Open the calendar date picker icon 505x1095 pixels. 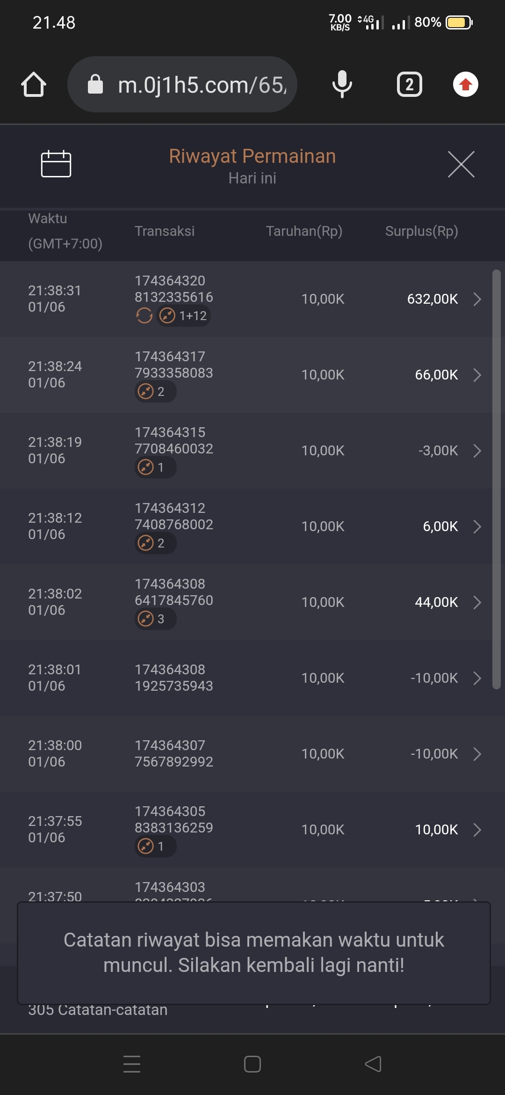[x=56, y=164]
